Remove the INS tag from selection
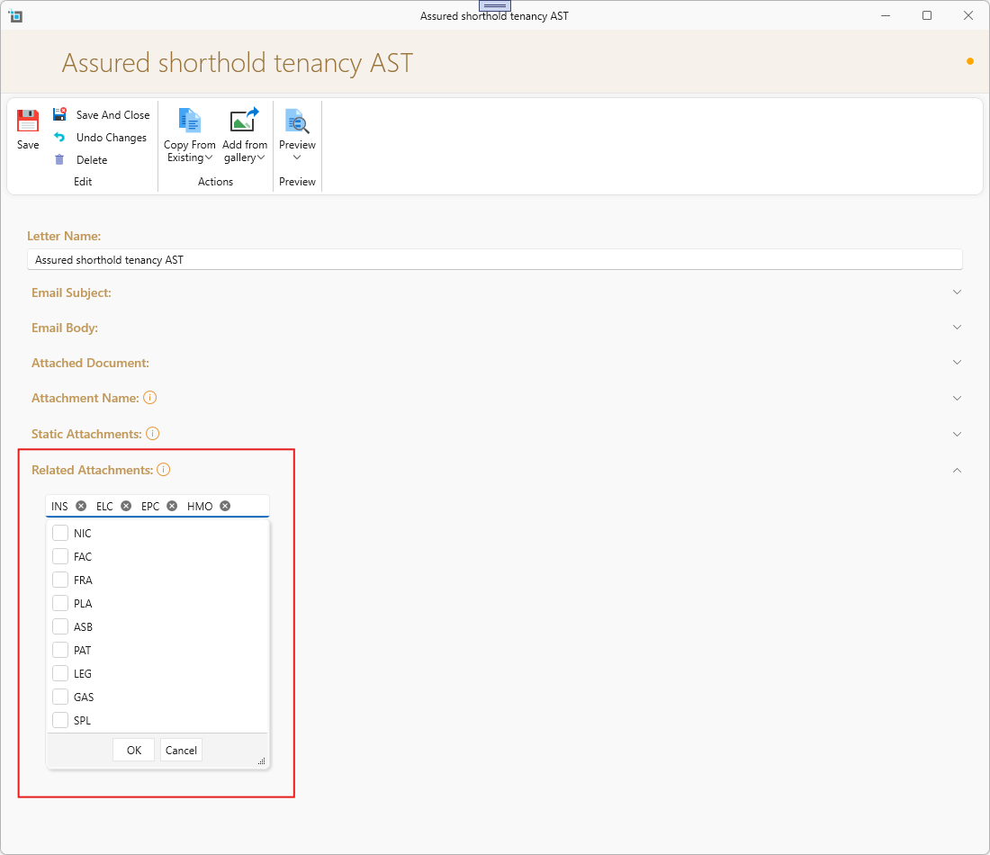 coord(81,507)
